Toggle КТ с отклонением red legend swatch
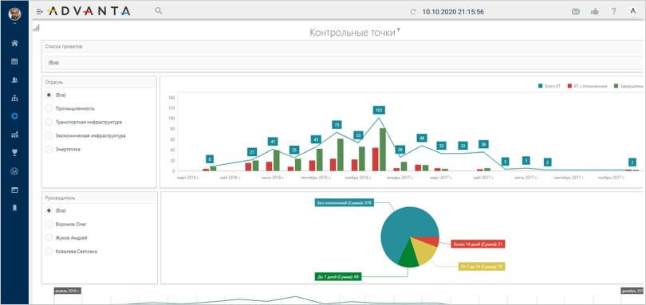The image size is (646, 305). coord(569,86)
